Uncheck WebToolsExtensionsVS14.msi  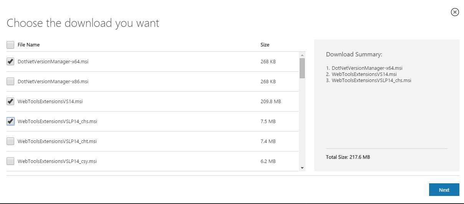pos(10,102)
